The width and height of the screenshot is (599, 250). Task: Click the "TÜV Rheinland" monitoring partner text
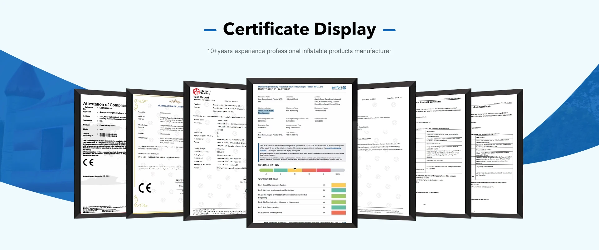pyautogui.click(x=320, y=111)
